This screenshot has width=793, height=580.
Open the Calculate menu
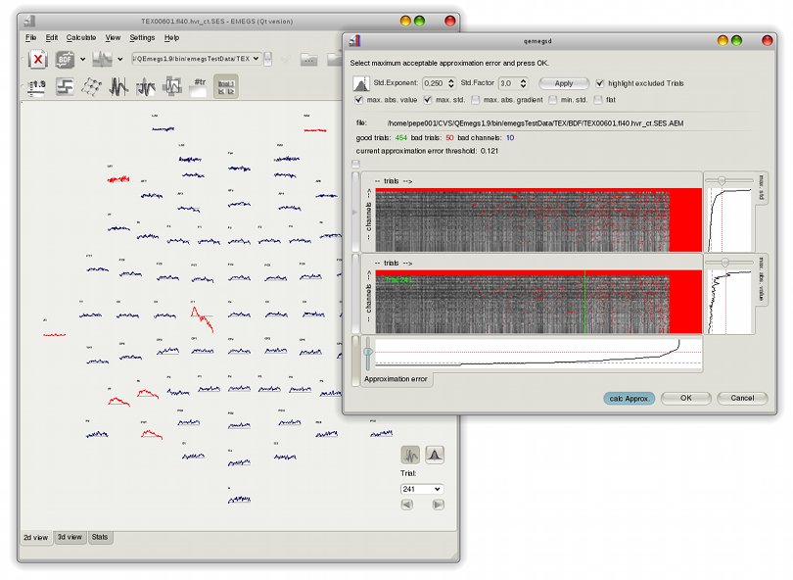tap(81, 37)
